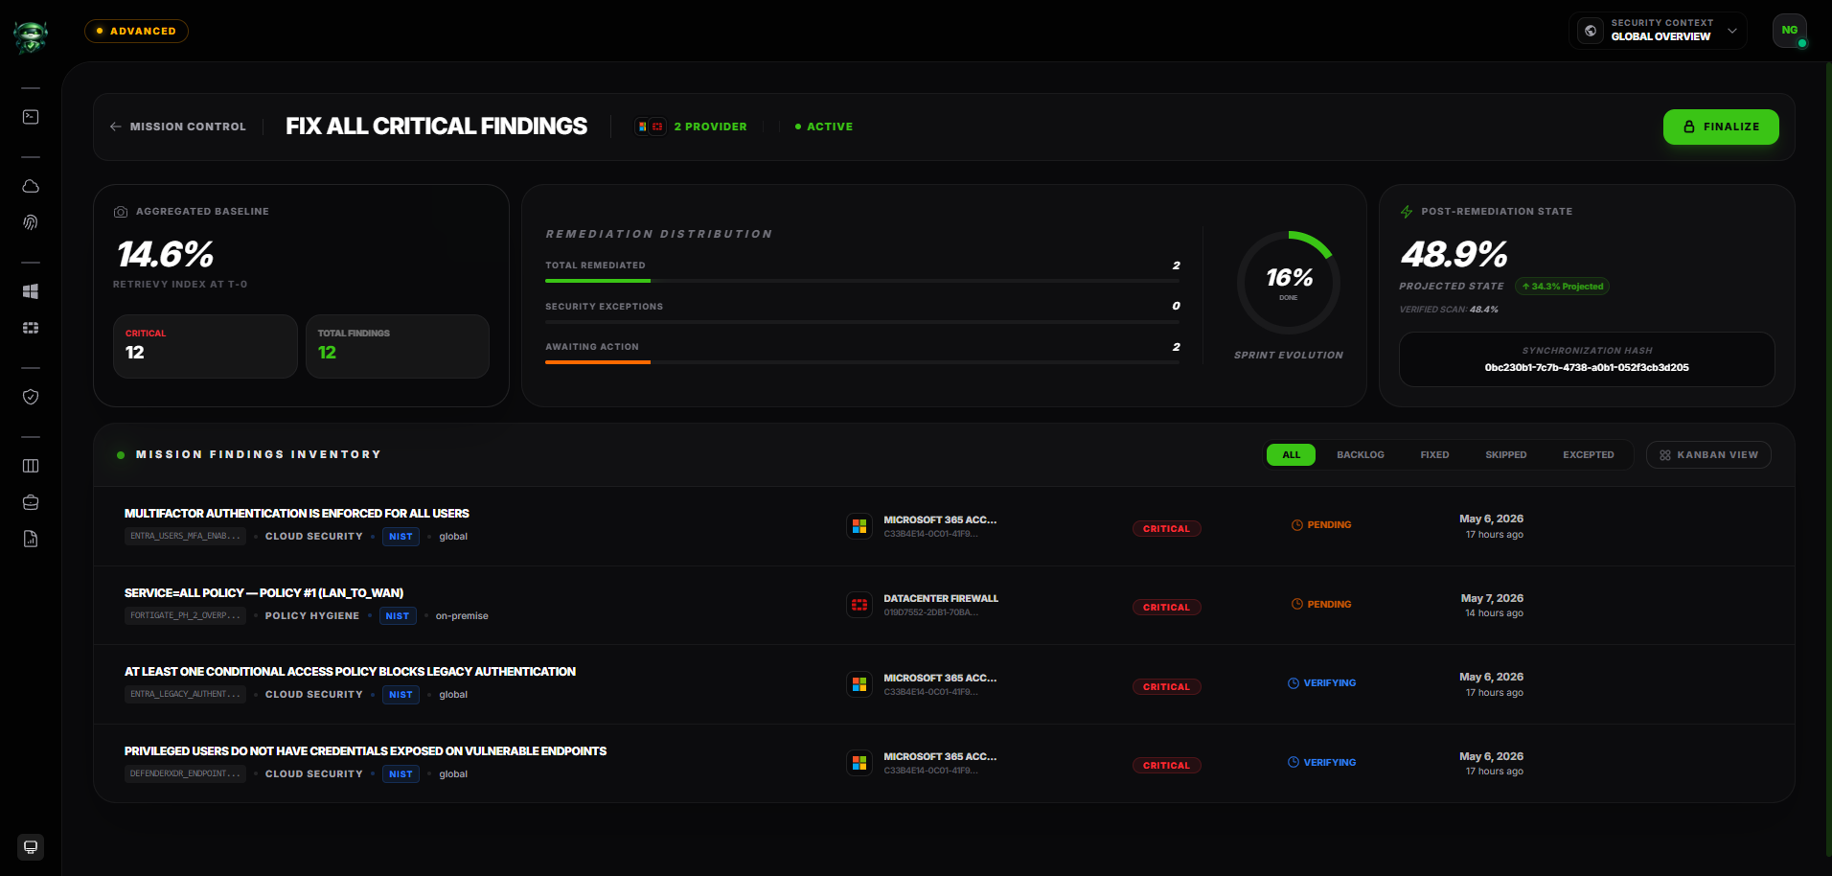Click the 2 Provider label

(710, 127)
